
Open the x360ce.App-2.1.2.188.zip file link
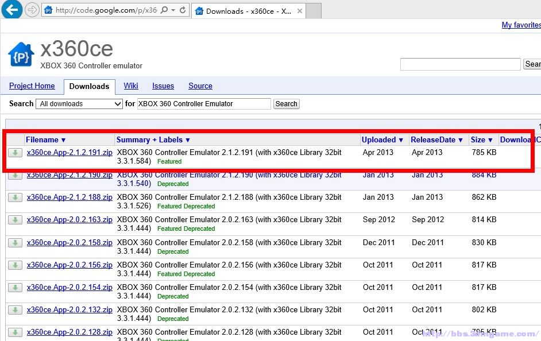click(69, 197)
